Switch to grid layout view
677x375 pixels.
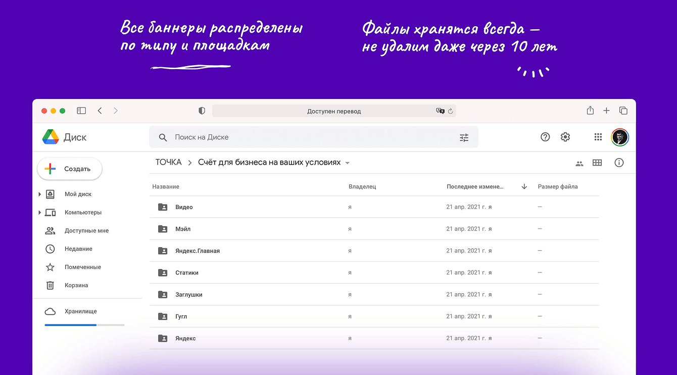click(x=597, y=163)
